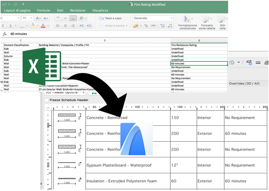Apply top vertical alignment
This screenshot has height=191, width=269.
click(58, 18)
